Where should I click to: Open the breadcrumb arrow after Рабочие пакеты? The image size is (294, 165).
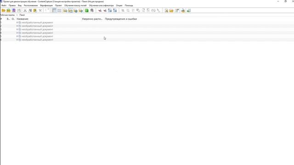pyautogui.click(x=17, y=15)
